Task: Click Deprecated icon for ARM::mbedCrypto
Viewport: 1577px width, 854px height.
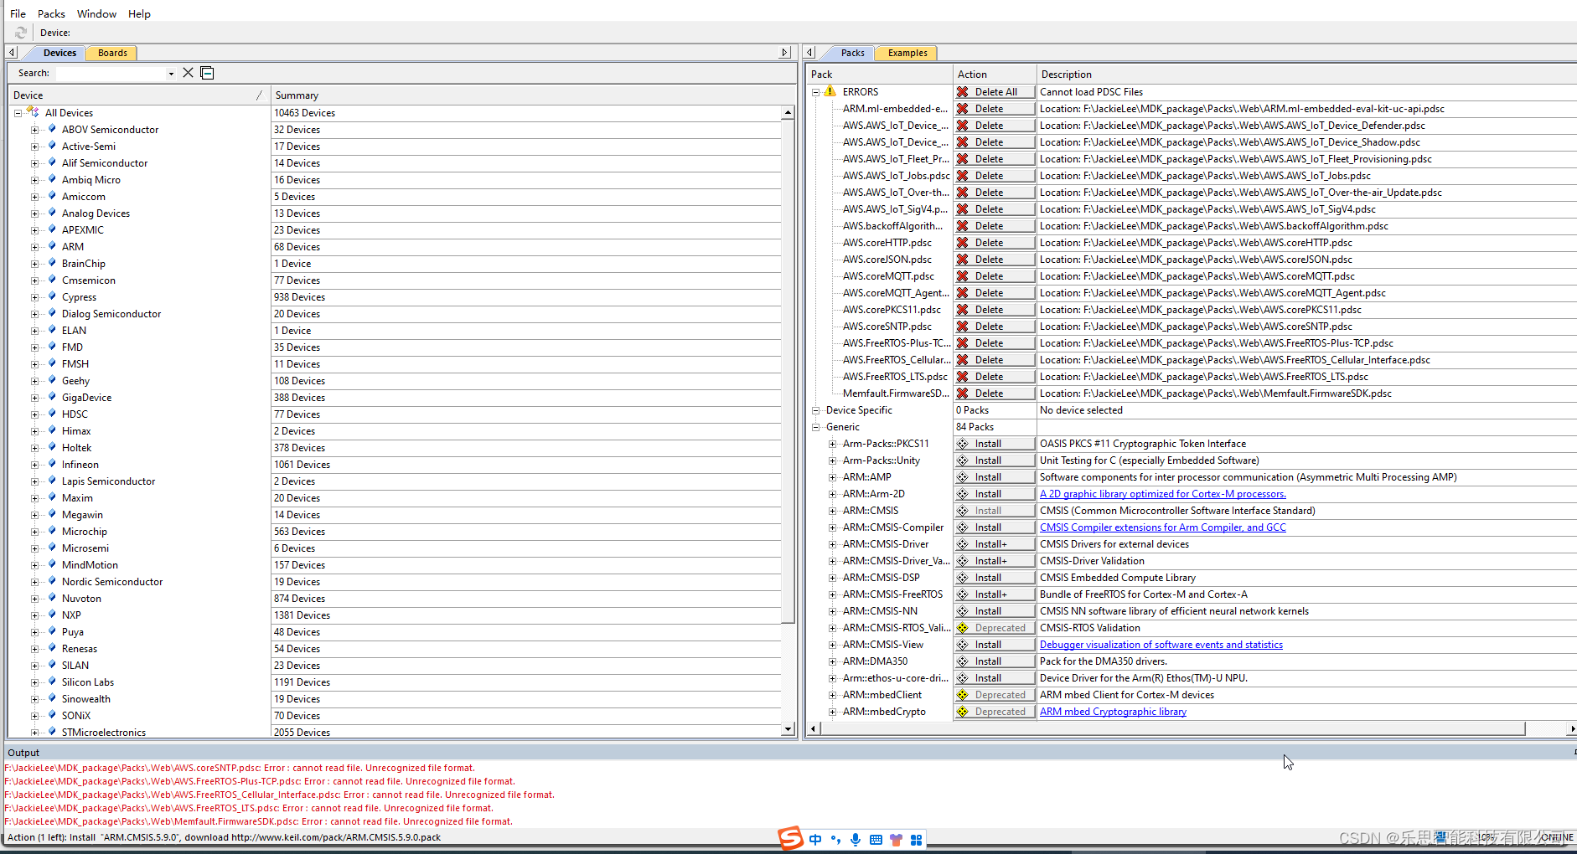Action: [x=963, y=712]
